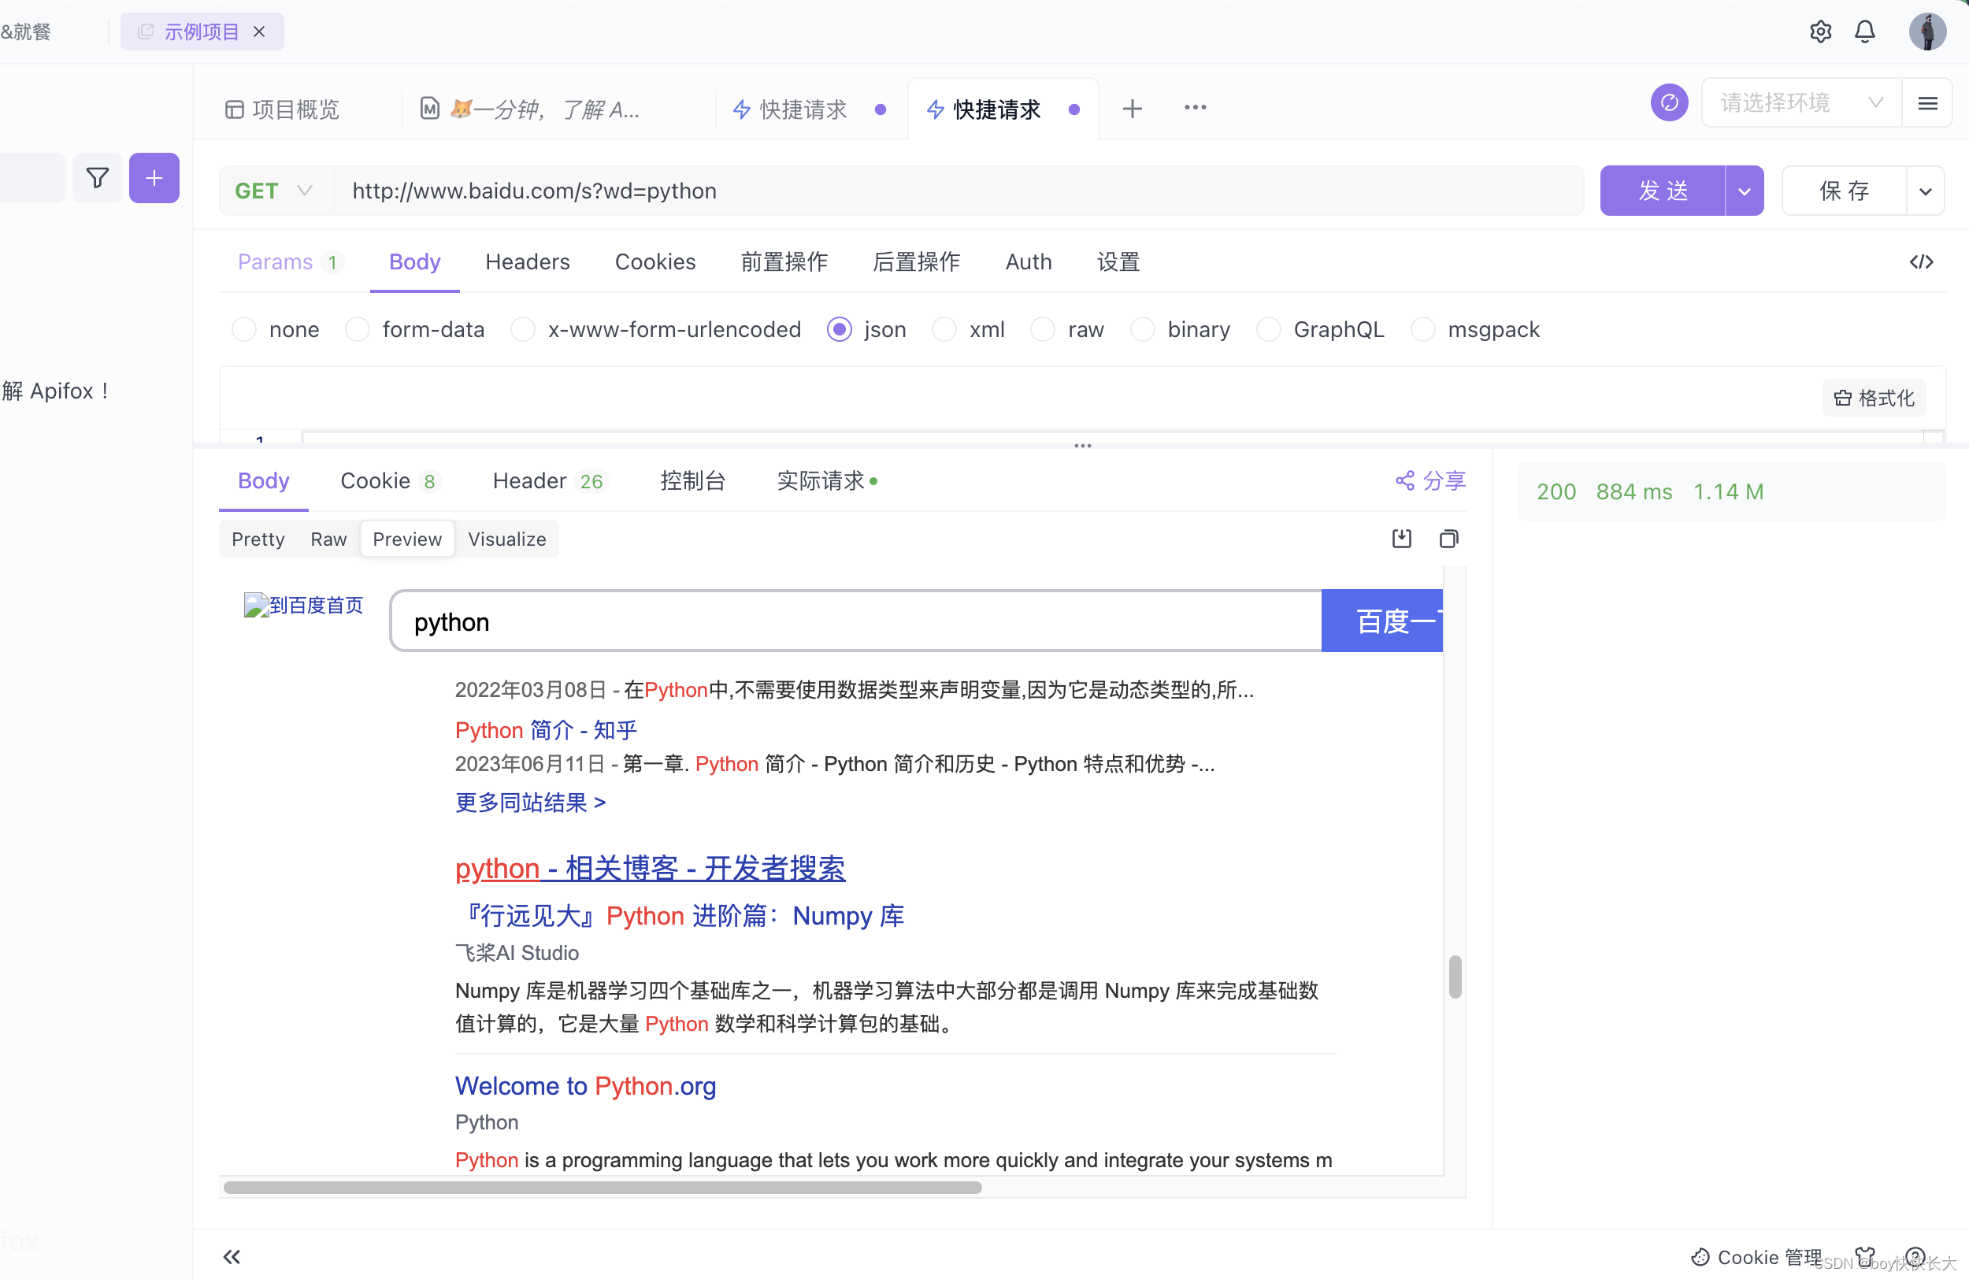Viewport: 1969px width, 1279px height.
Task: Open python - 相关博客 - 开发者搜索 link
Action: point(651,869)
